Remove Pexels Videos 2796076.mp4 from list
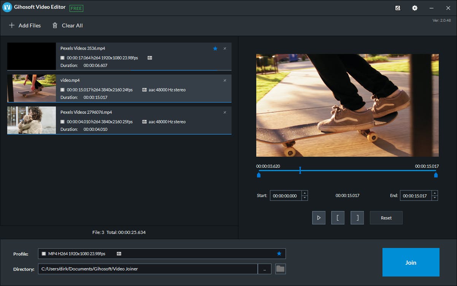 coord(225,112)
